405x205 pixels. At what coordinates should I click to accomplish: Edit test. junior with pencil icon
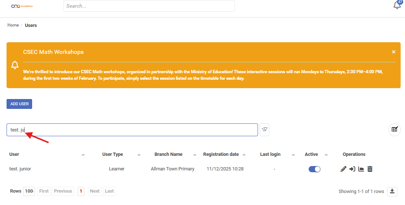[343, 169]
